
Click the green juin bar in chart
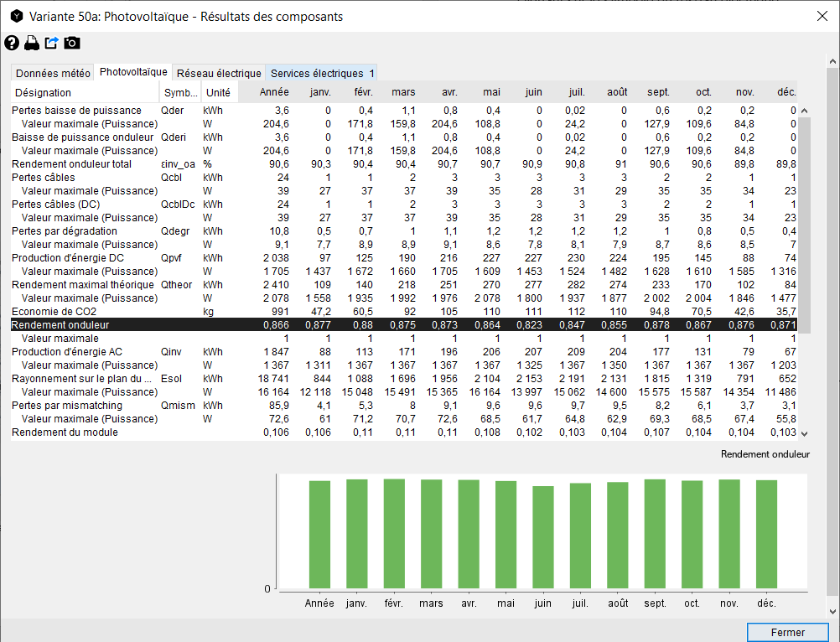pyautogui.click(x=543, y=536)
